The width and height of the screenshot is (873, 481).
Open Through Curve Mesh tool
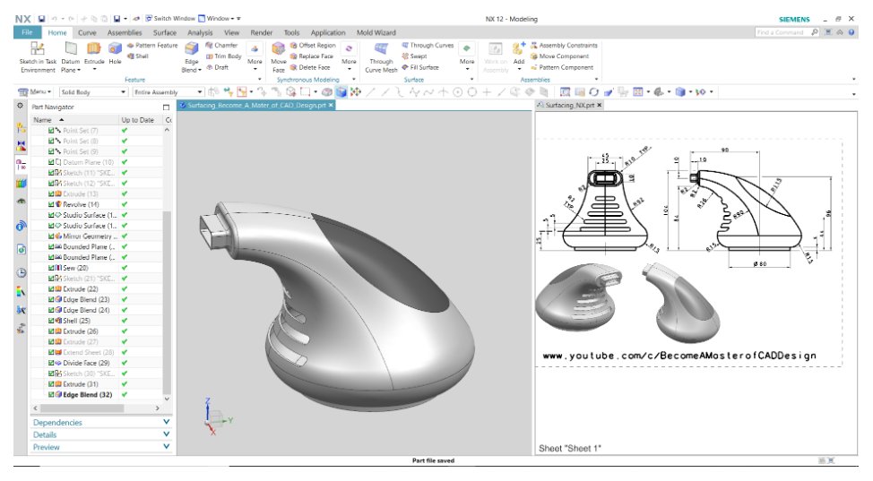381,56
